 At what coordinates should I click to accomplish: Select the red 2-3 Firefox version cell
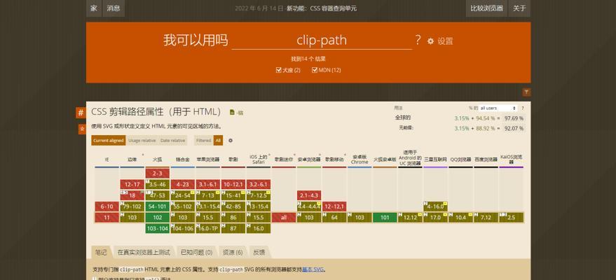tap(157, 174)
